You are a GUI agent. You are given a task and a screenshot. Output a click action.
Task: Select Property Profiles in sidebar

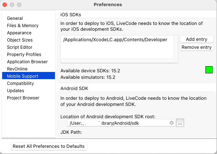click(24, 54)
